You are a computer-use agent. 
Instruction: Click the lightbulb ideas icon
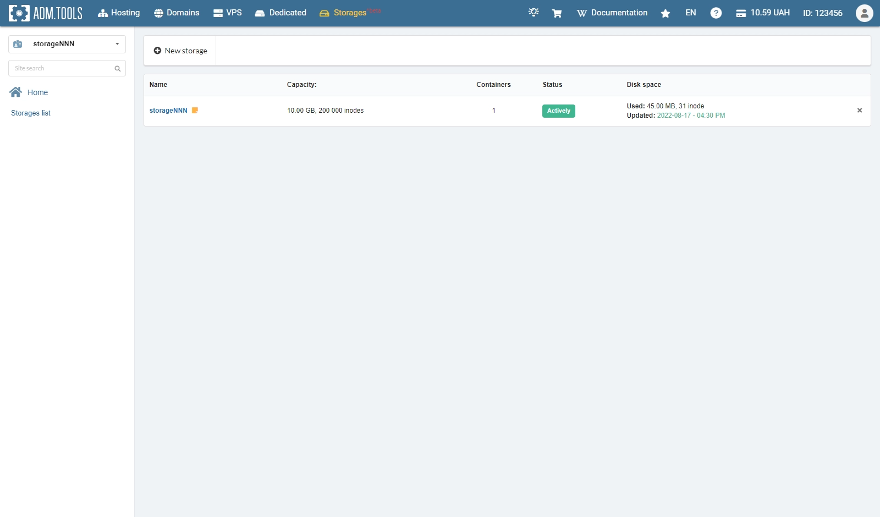533,13
